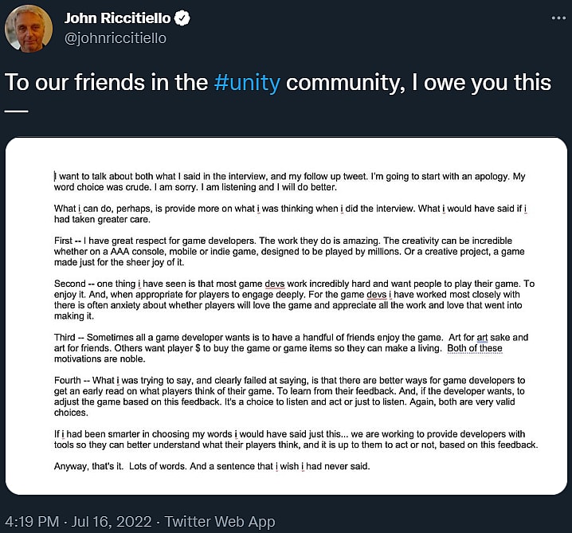Click the paragraph beginning with "Second --"
The height and width of the screenshot is (533, 572).
click(x=287, y=300)
